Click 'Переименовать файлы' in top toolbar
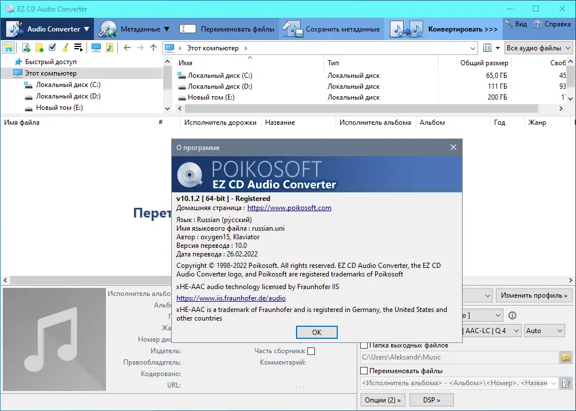576x411 pixels. click(x=227, y=29)
